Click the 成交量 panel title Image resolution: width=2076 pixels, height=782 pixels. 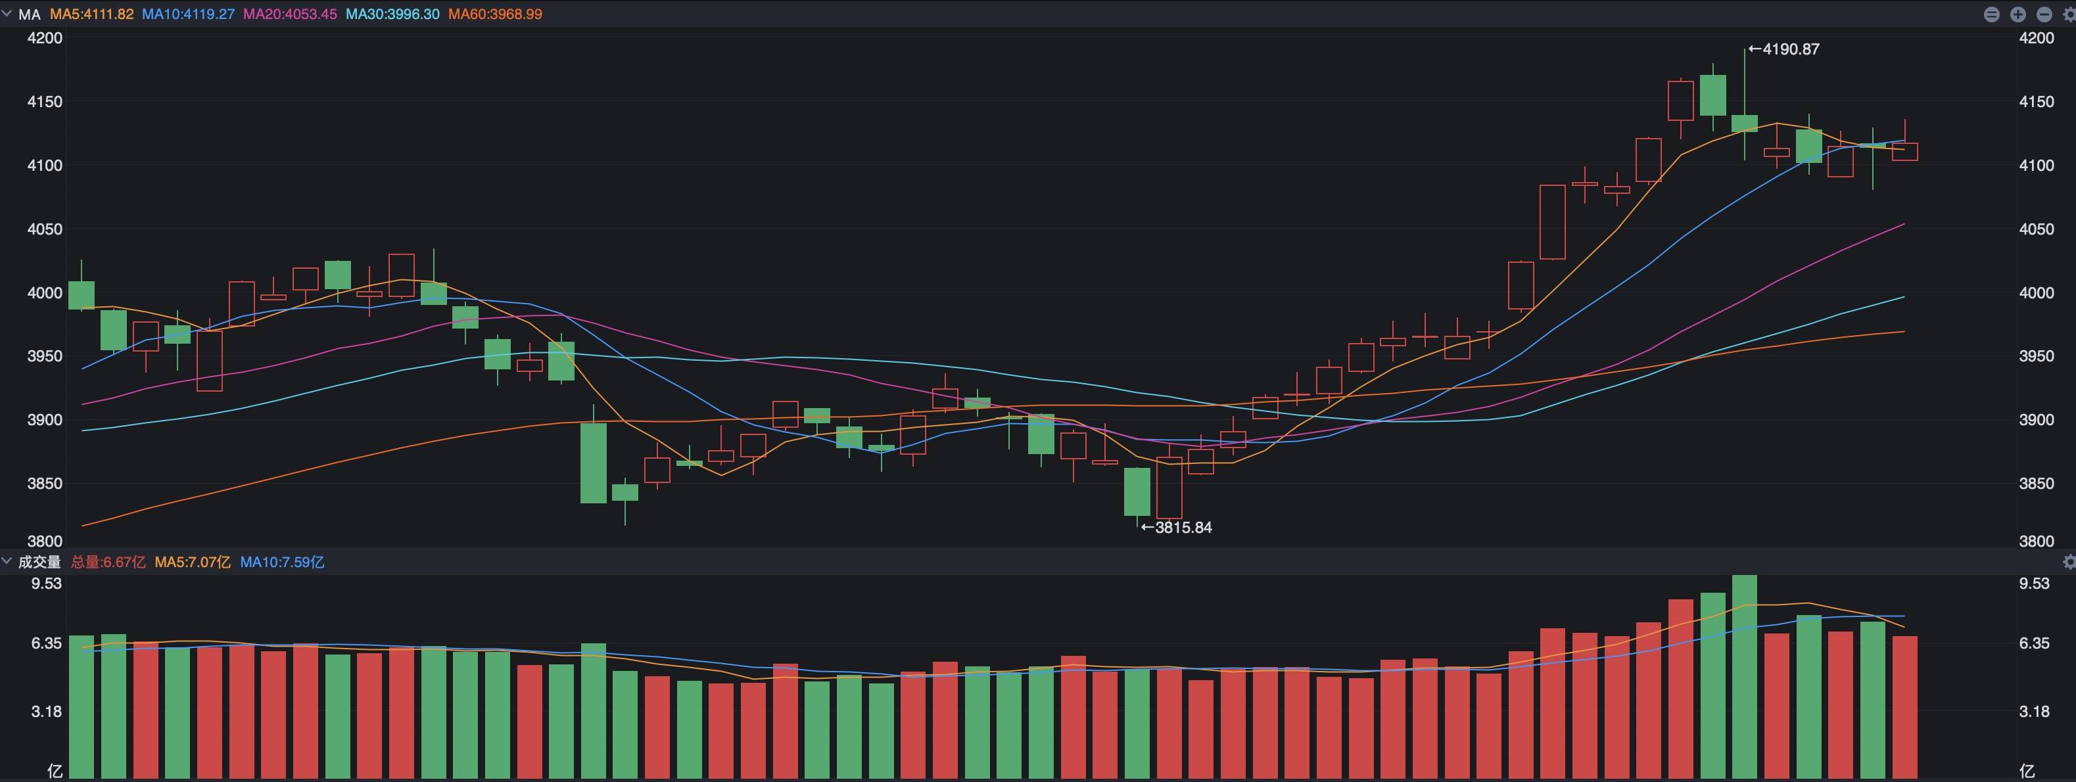(x=39, y=562)
